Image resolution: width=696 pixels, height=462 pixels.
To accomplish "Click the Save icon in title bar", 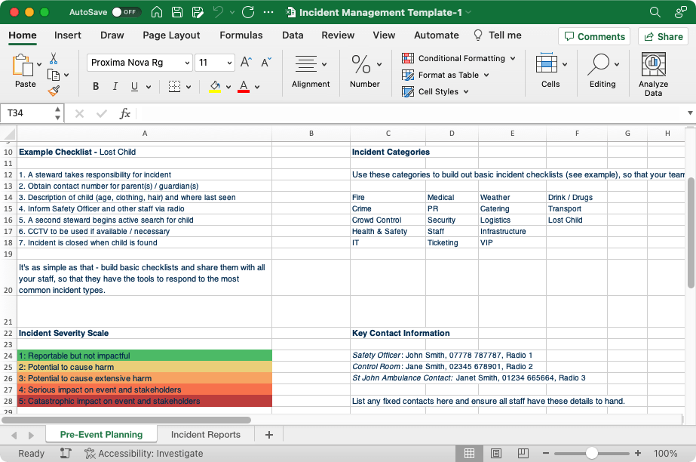I will coord(176,13).
